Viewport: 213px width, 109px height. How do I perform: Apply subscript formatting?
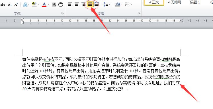(x=10, y=5)
